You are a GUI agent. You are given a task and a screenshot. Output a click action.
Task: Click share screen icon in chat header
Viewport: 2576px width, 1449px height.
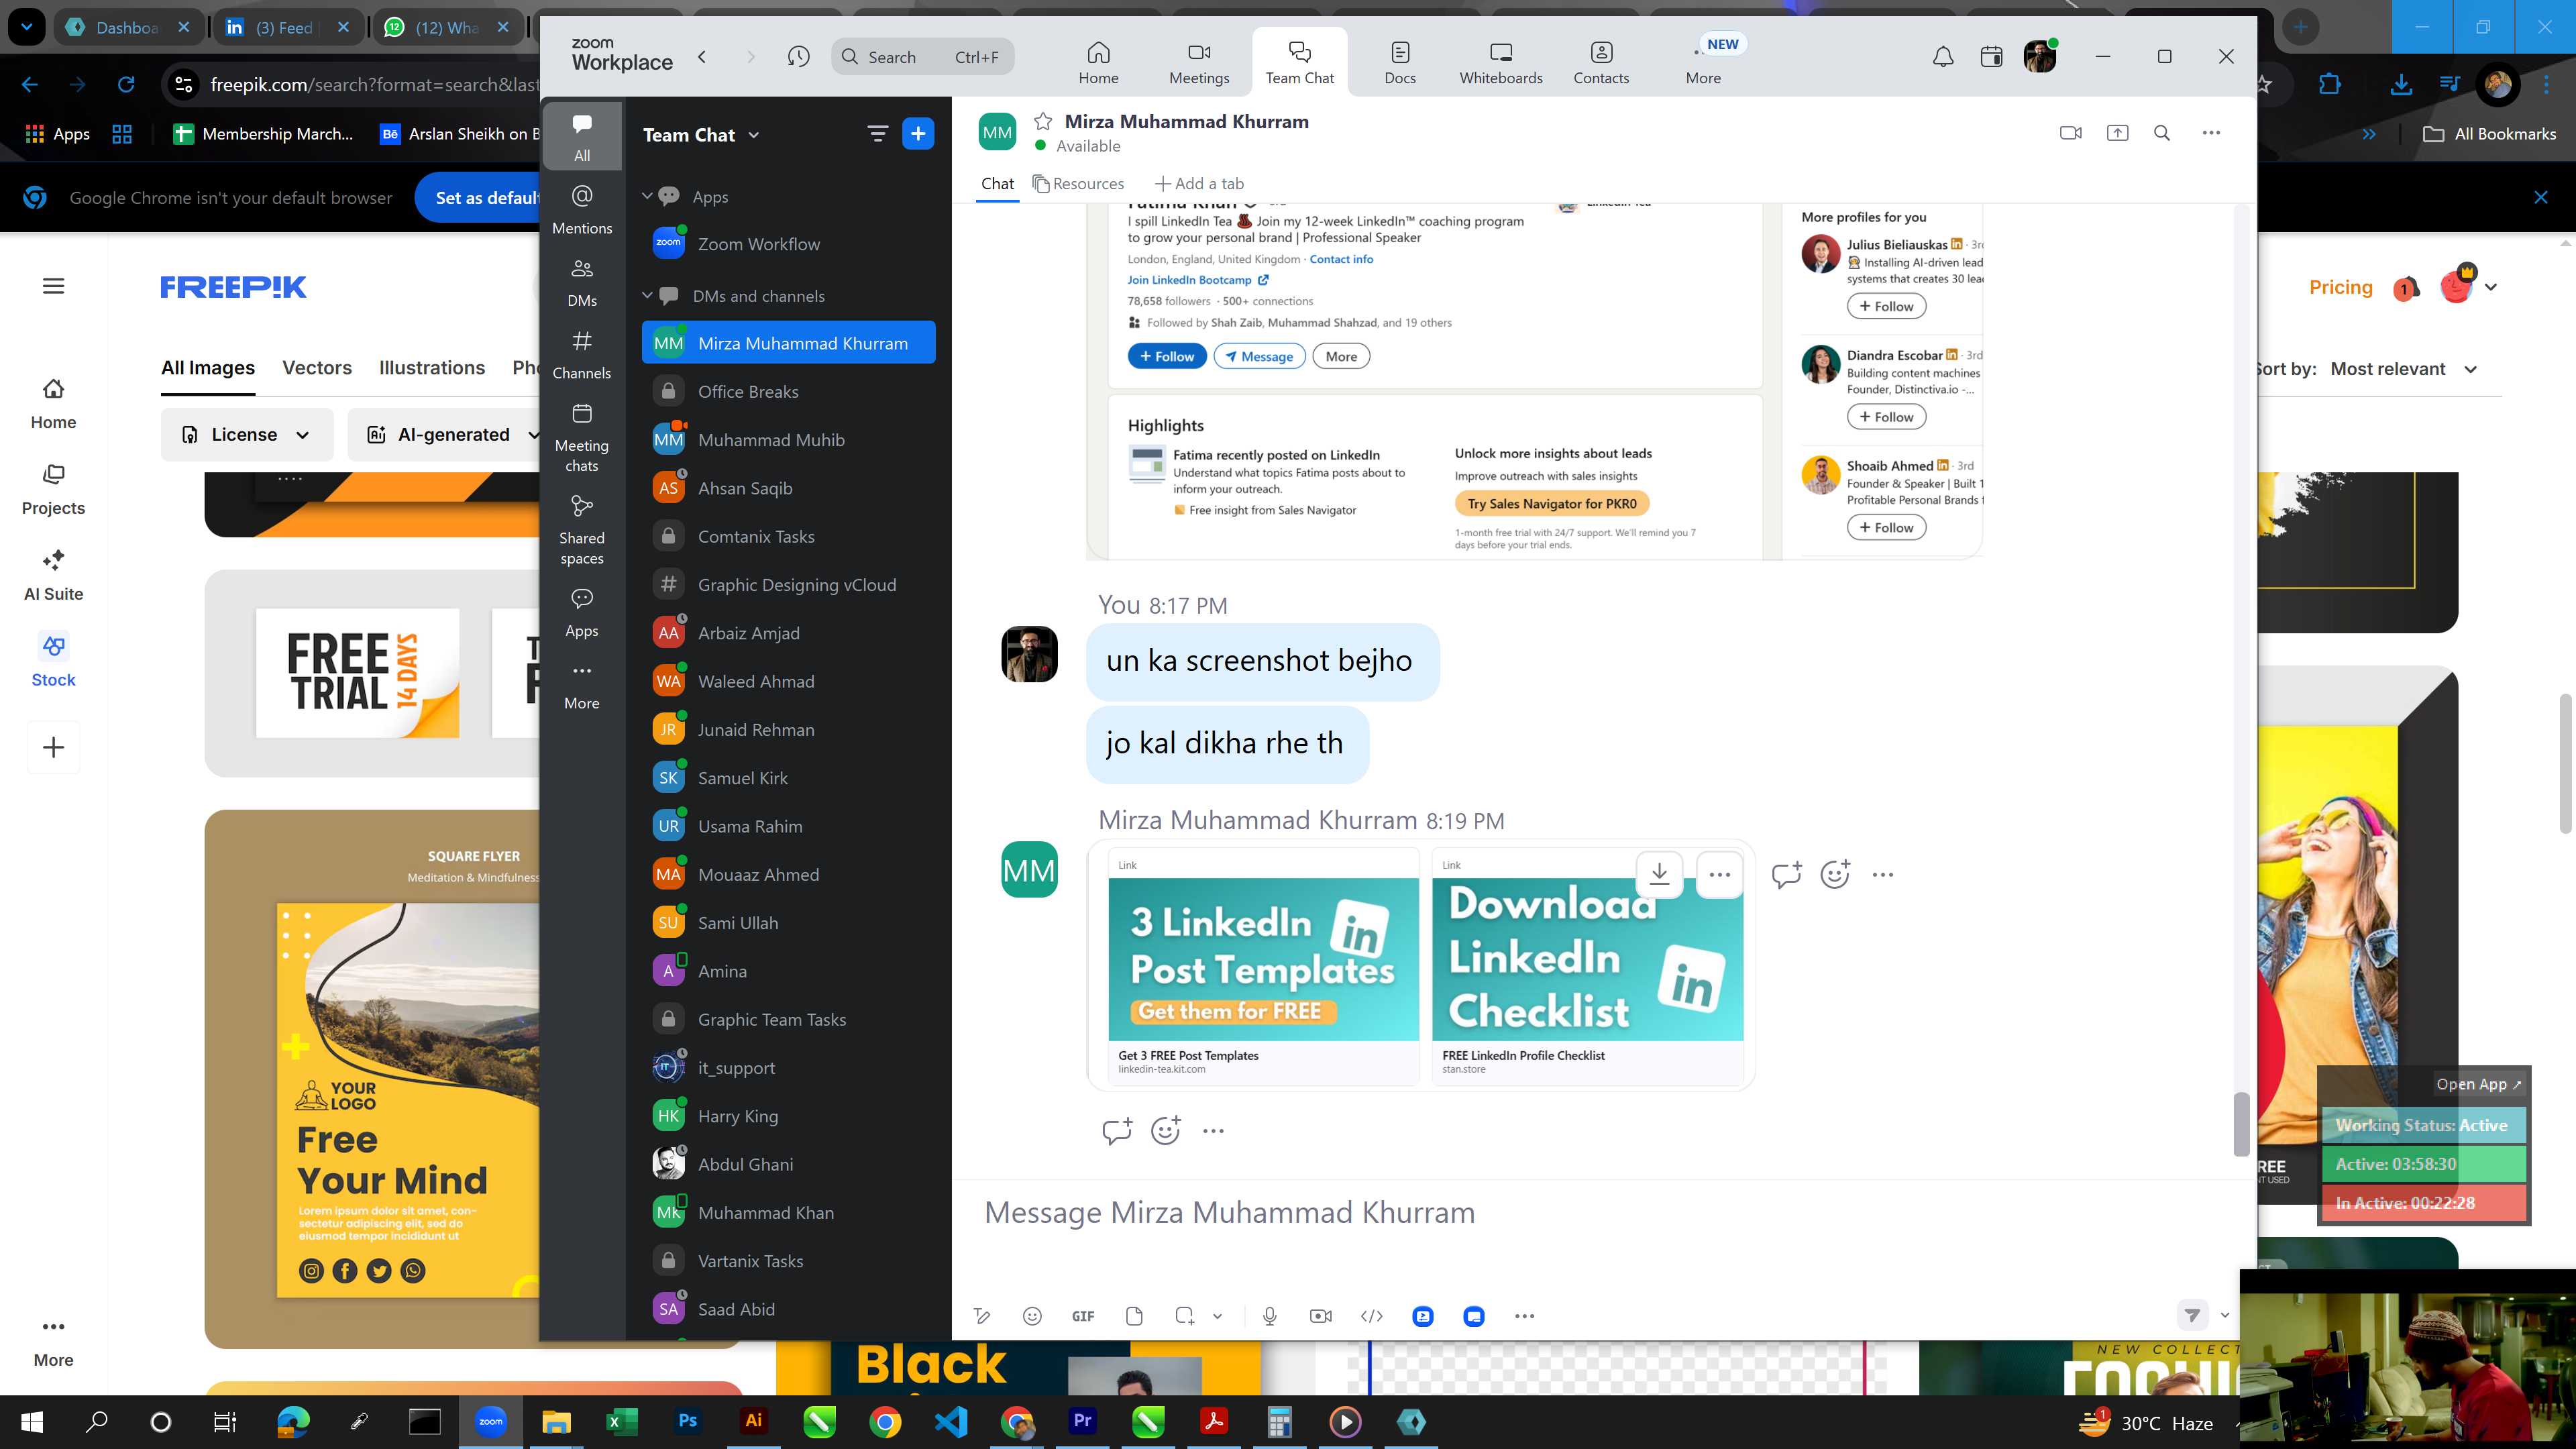(2117, 133)
